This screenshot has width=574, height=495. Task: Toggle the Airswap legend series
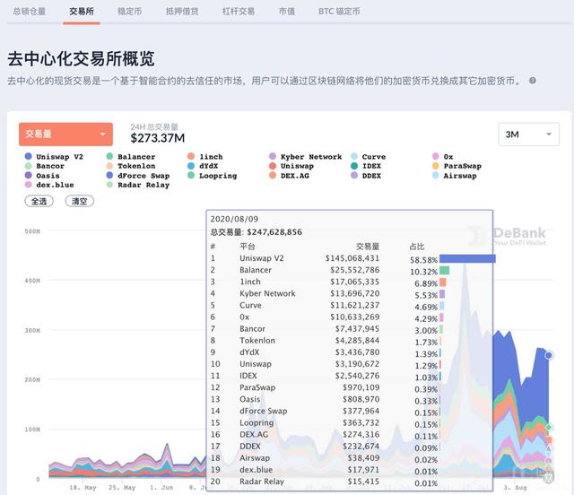(x=455, y=176)
